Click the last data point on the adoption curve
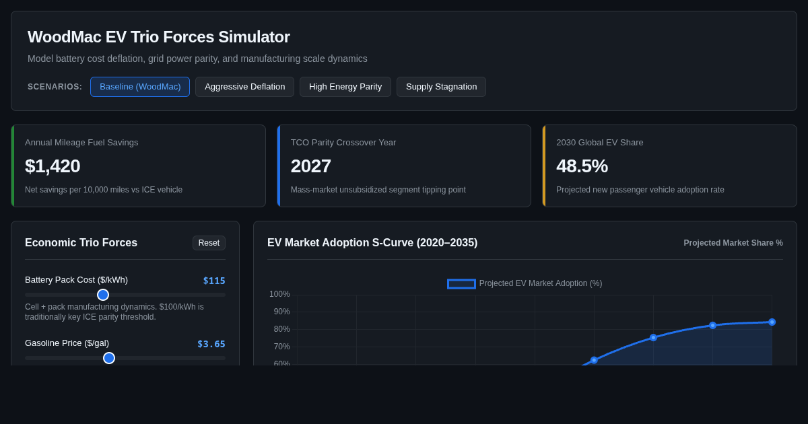This screenshot has width=808, height=424. click(x=772, y=322)
